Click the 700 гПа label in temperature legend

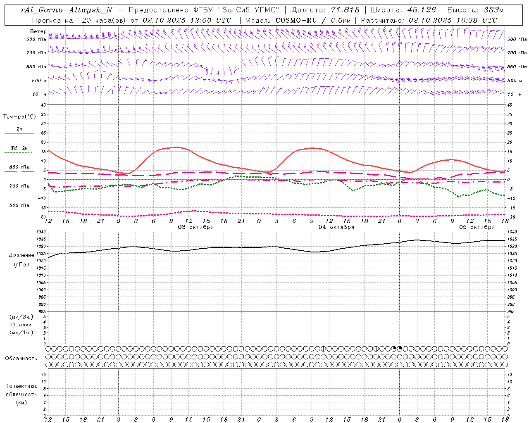[19, 186]
